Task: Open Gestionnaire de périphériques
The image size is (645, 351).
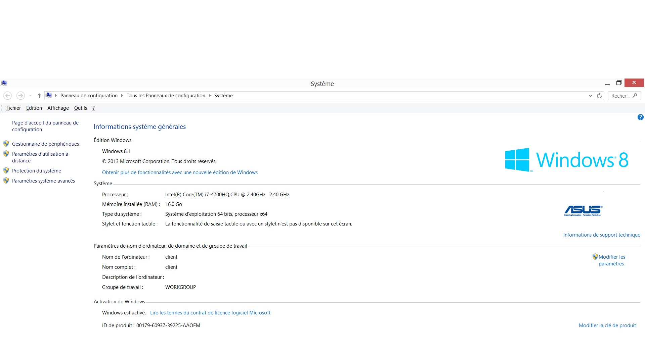Action: 45,144
